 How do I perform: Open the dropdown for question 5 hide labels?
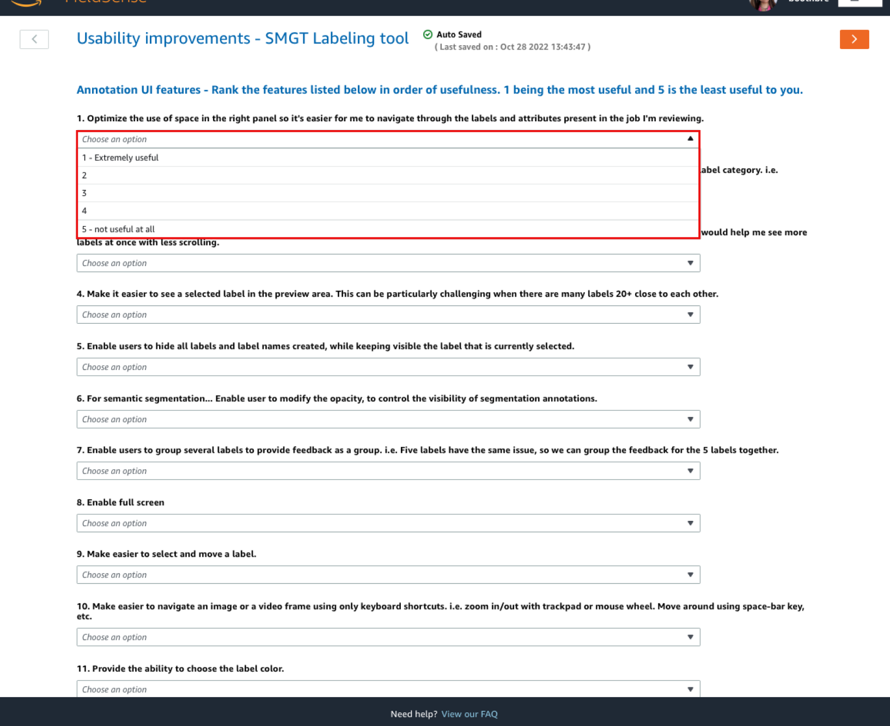point(388,367)
